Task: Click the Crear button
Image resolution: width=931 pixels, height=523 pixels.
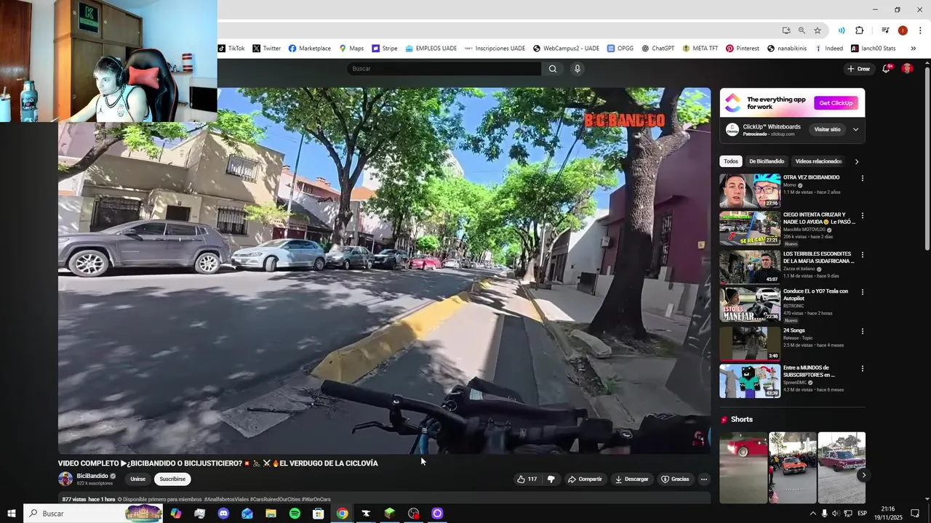Action: pos(858,69)
